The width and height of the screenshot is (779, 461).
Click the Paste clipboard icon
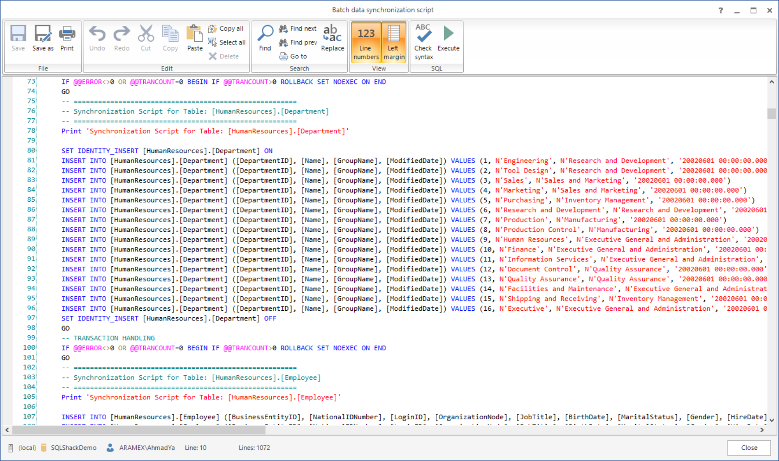click(195, 38)
